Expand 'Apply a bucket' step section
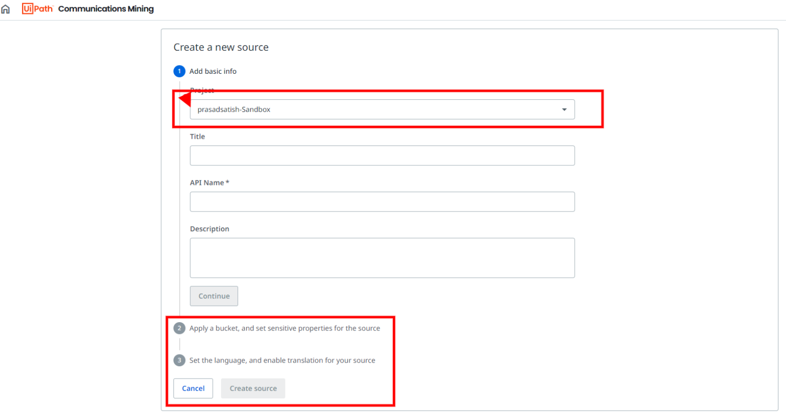The image size is (786, 420). coord(285,328)
